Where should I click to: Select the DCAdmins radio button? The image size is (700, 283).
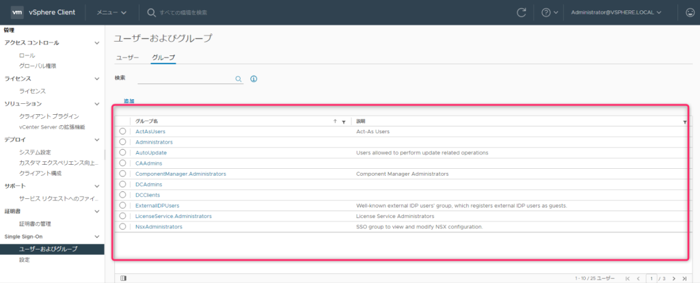point(122,184)
